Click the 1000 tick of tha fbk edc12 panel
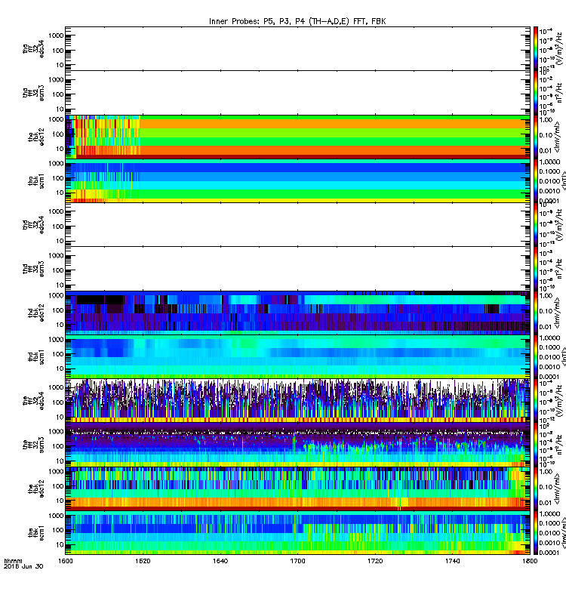Viewport: 566px width, 604px height. pos(56,119)
